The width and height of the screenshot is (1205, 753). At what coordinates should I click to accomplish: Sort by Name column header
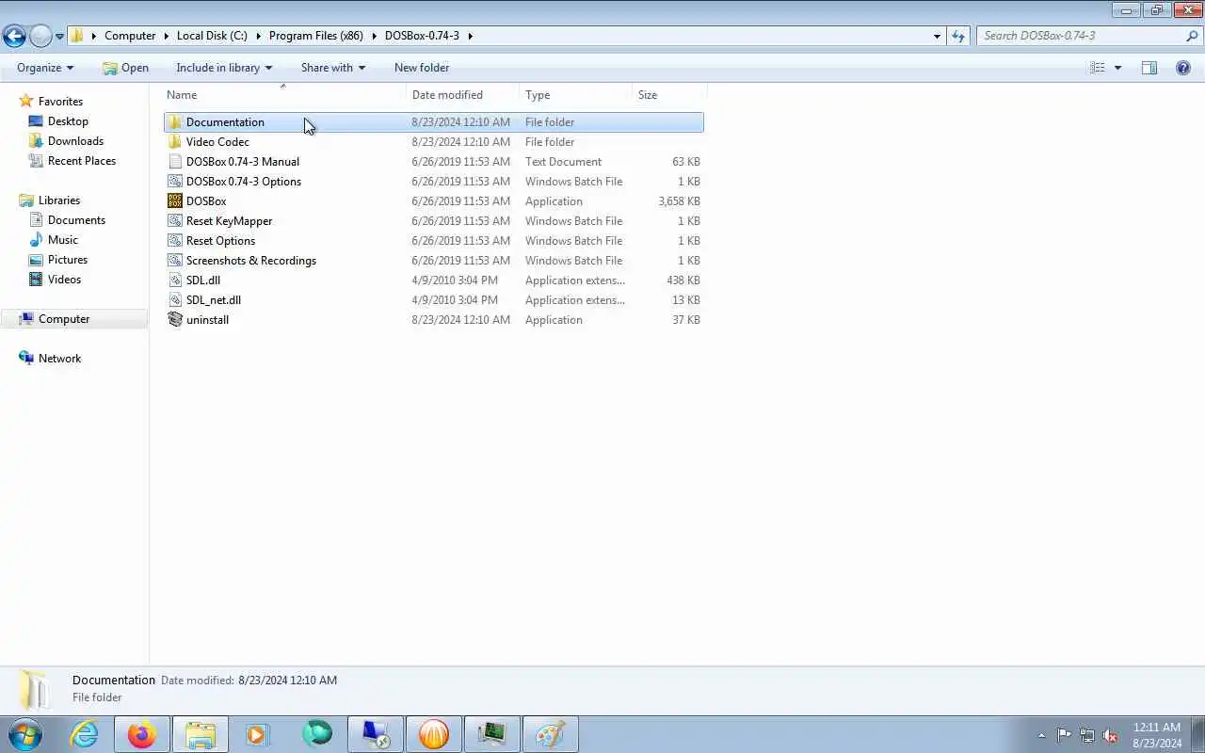(x=284, y=95)
